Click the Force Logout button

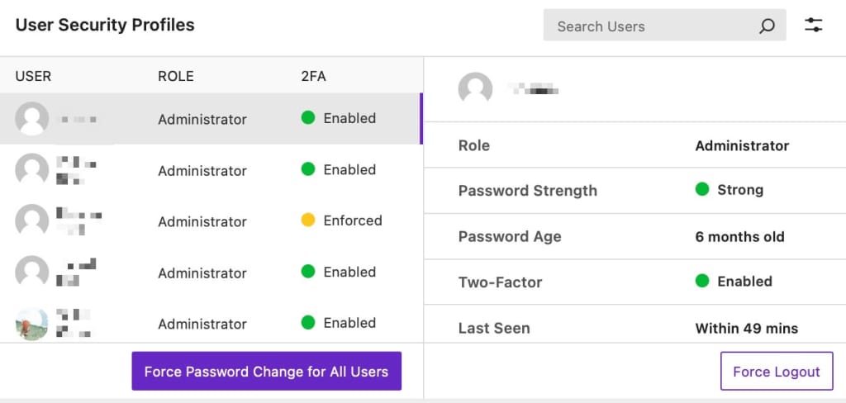[x=777, y=371]
